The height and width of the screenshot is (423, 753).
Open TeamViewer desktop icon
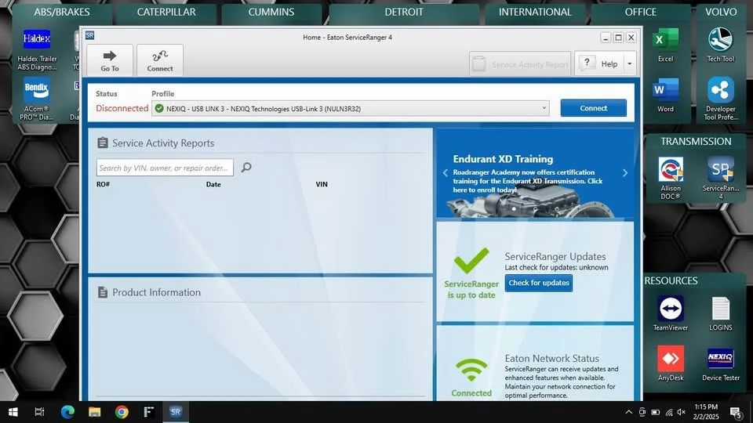point(671,314)
